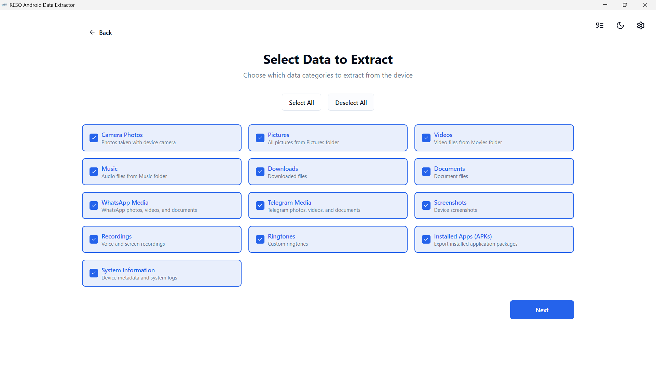Uncheck the Camera Photos checkbox

point(94,138)
